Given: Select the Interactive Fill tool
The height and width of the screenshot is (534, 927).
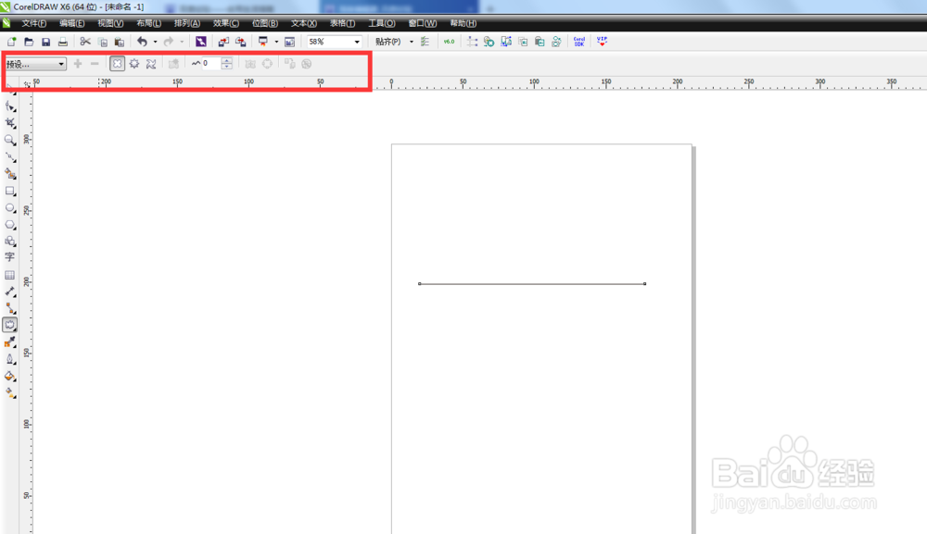Looking at the screenshot, I should [x=10, y=393].
